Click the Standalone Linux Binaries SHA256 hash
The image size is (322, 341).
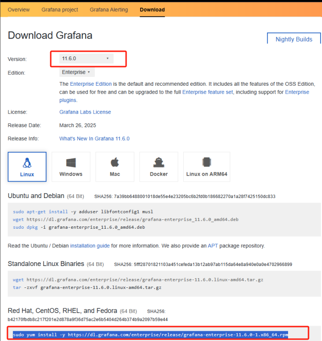(x=213, y=265)
